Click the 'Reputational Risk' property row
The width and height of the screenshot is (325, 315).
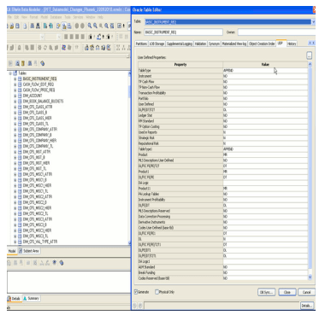click(222, 143)
